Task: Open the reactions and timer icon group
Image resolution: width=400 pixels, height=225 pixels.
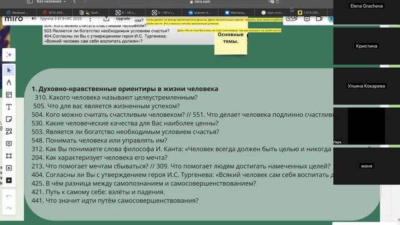Action: [291, 19]
